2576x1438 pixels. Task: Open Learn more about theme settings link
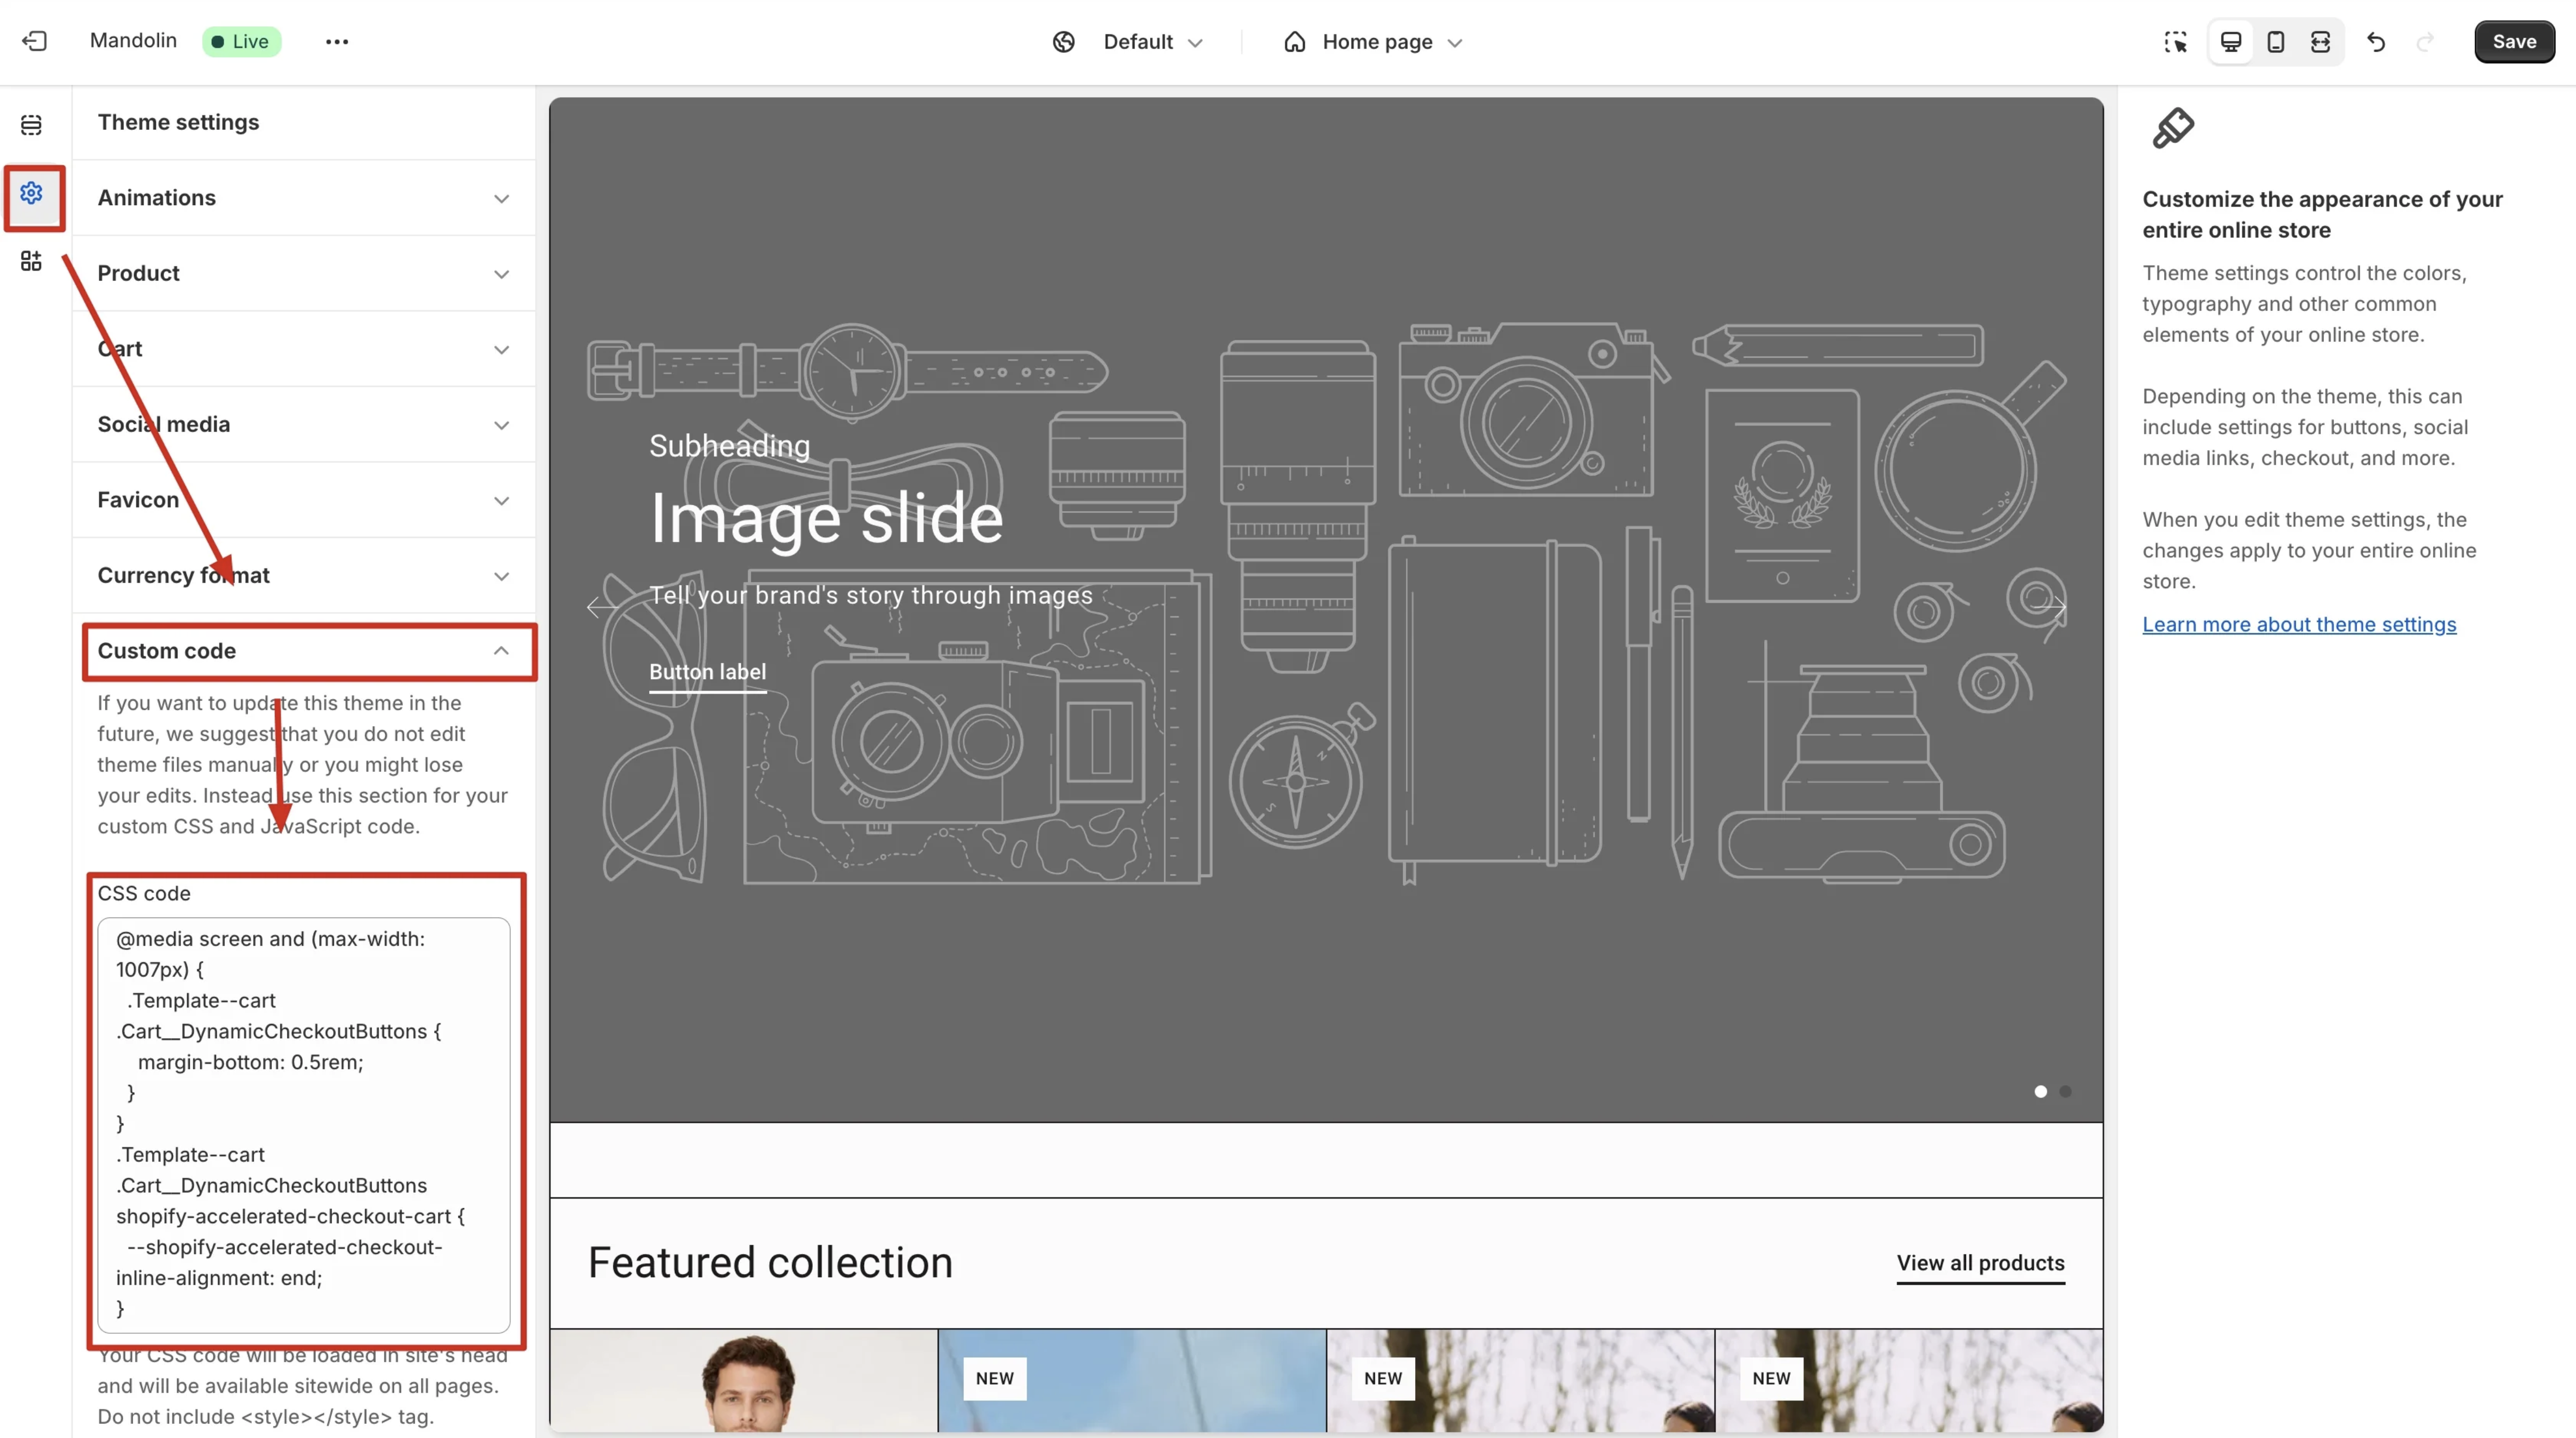click(x=2298, y=624)
